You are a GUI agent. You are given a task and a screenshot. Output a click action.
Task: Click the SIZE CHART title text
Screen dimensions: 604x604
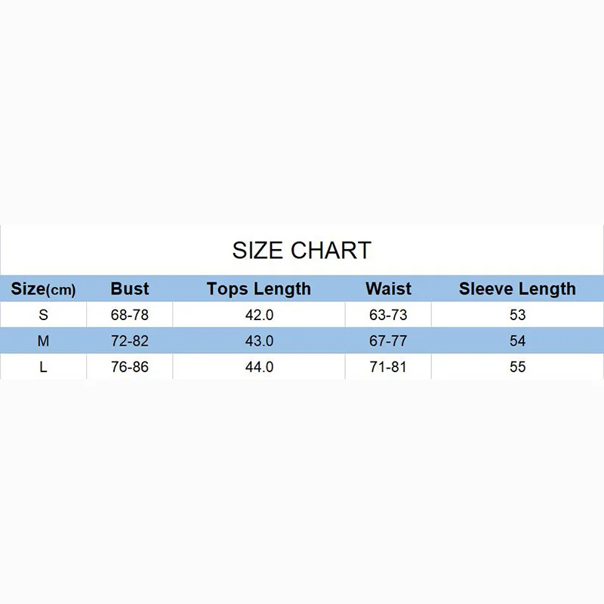click(x=301, y=250)
